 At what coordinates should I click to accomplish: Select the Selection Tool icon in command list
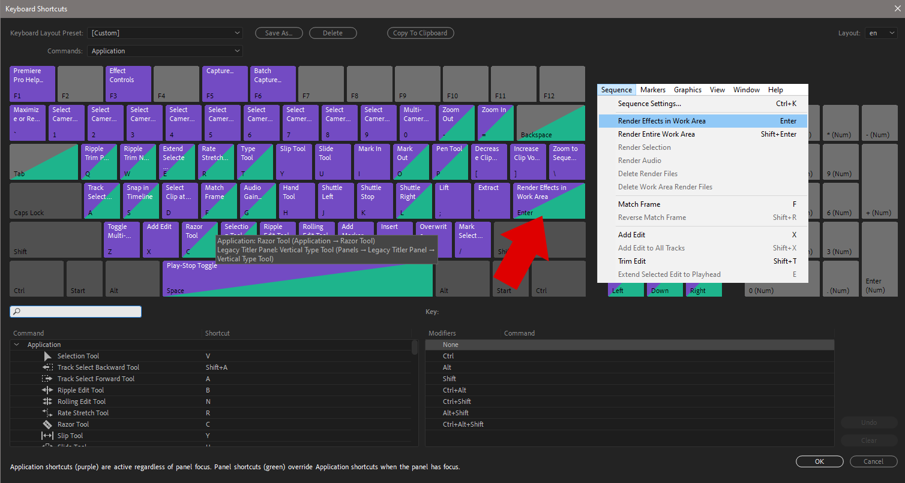[47, 355]
